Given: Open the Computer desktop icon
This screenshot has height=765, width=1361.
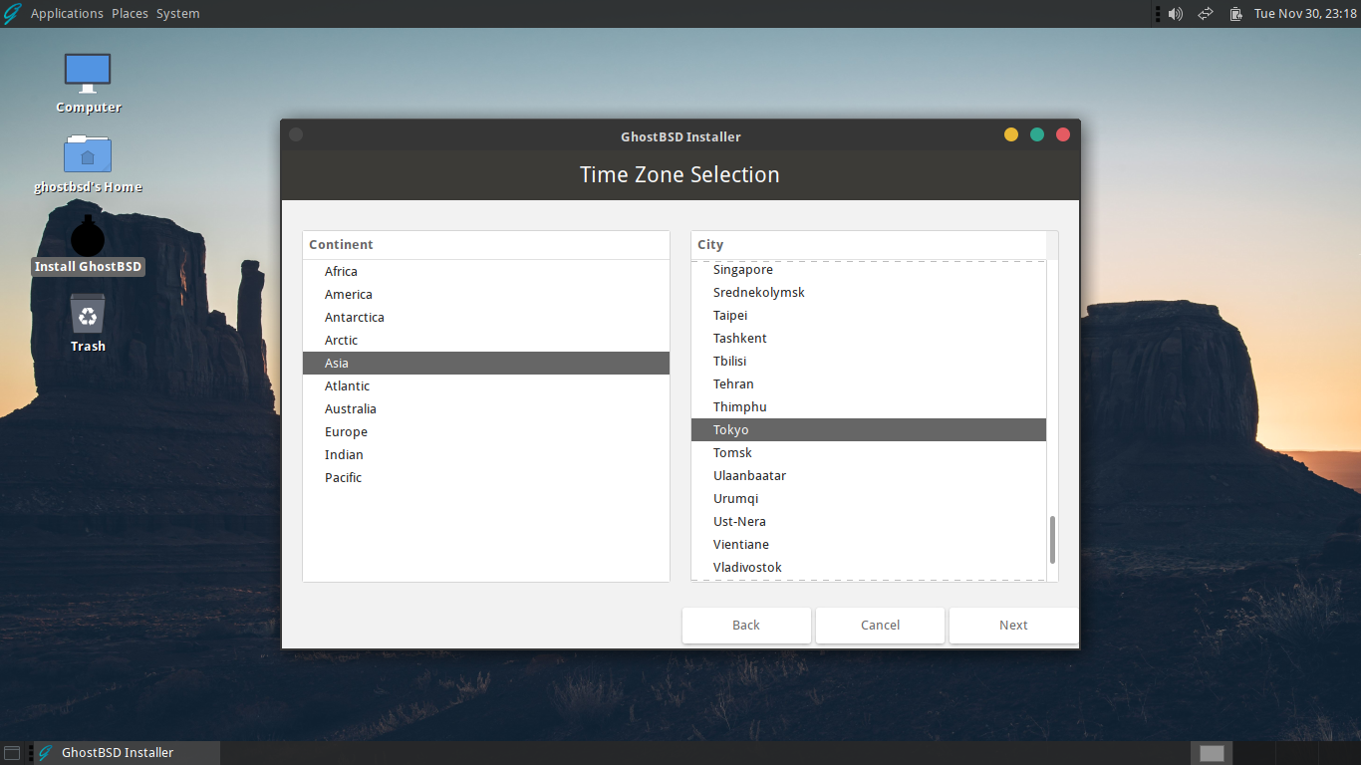Looking at the screenshot, I should [x=88, y=73].
